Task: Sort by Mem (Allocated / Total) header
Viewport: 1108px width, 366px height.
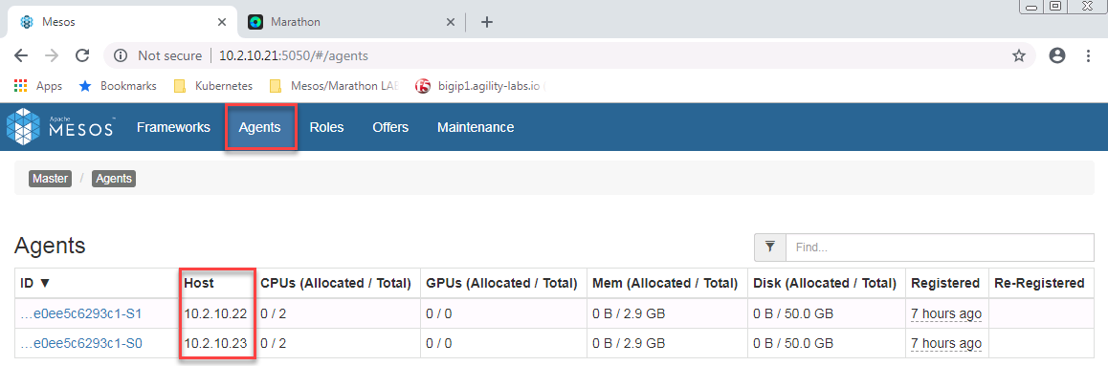Action: tap(666, 283)
